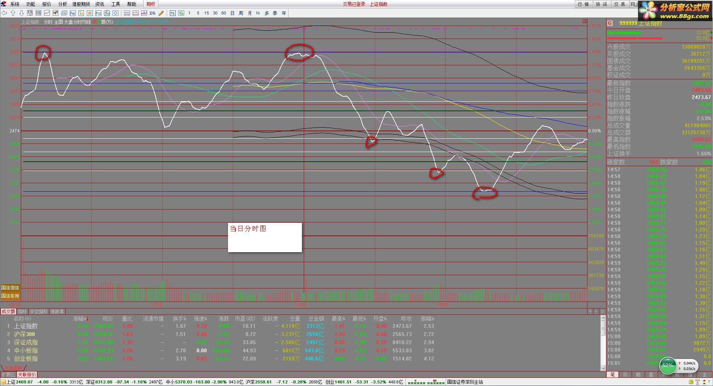This screenshot has height=386, width=713.
Task: Click the minus button below chart
Action: [596, 311]
